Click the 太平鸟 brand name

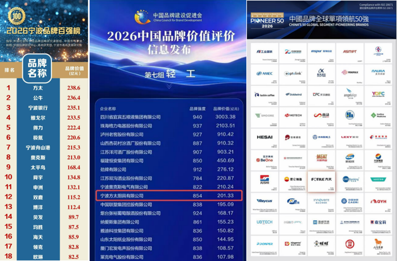38,167
